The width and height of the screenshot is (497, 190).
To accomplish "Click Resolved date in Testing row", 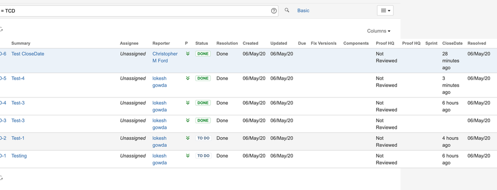I will [x=479, y=156].
